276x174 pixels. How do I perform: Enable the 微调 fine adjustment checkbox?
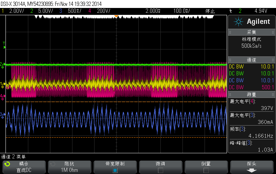[x=160, y=170]
